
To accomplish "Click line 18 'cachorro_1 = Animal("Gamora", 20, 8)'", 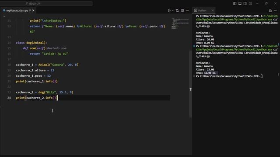I will click(x=47, y=65).
